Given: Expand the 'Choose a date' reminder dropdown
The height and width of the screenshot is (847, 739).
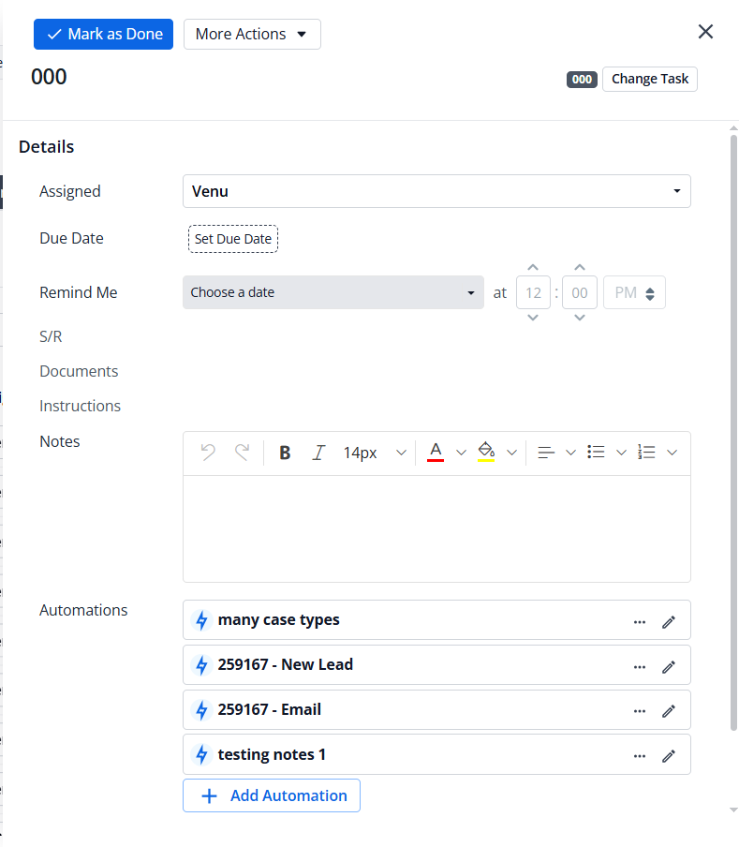Looking at the screenshot, I should 333,292.
